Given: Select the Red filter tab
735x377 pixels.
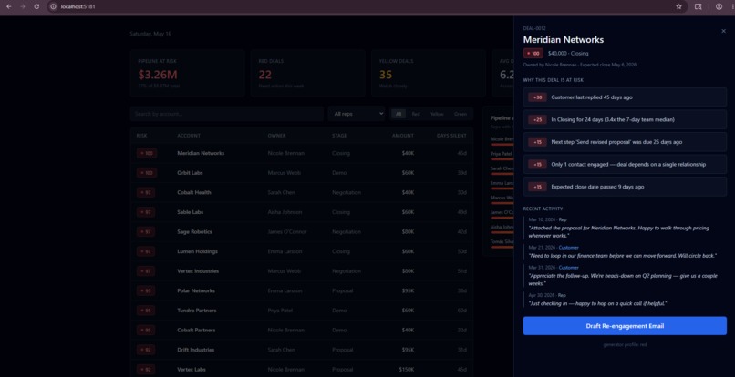Looking at the screenshot, I should [416, 114].
